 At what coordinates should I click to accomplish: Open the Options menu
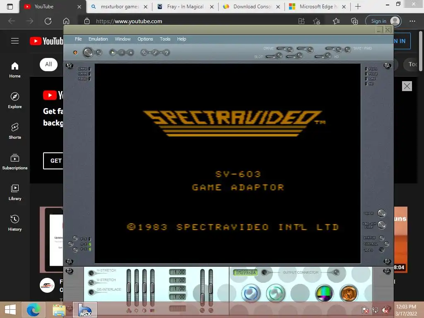pyautogui.click(x=145, y=39)
